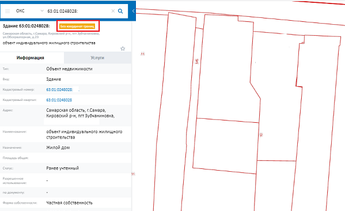Click the orange 'Без координат границ' badge
Screen dimensions: 345x211
click(x=77, y=26)
